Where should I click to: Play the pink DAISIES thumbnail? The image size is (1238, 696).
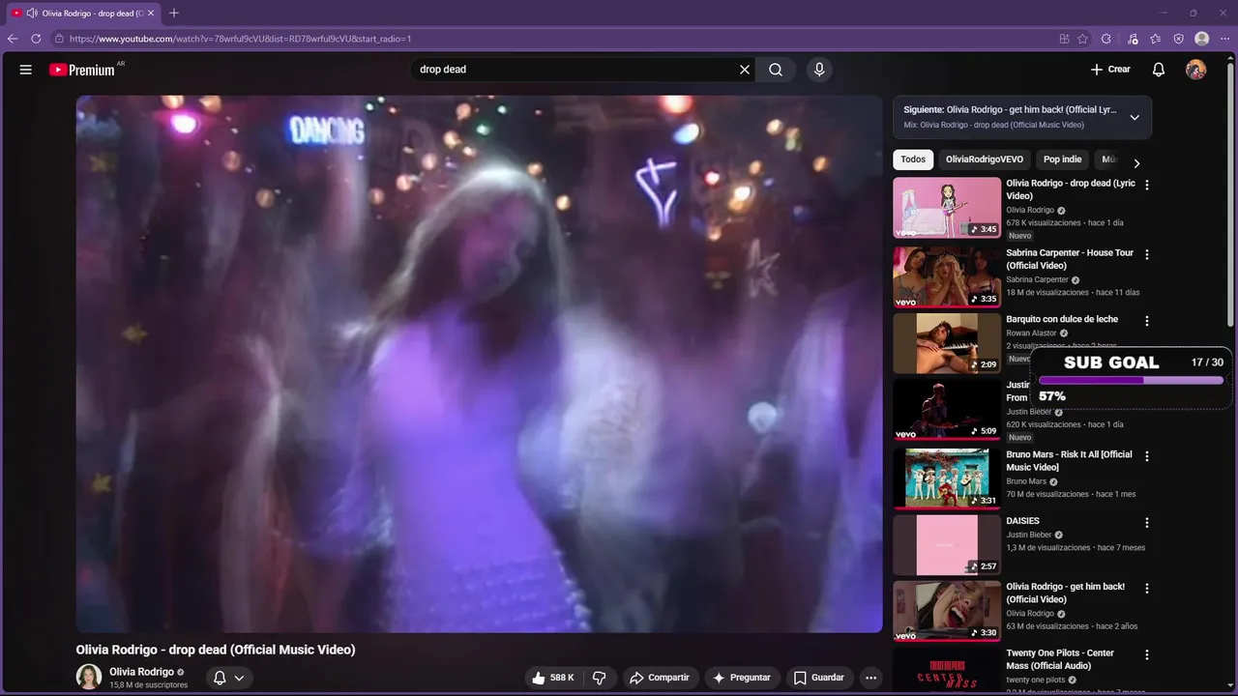pos(947,545)
